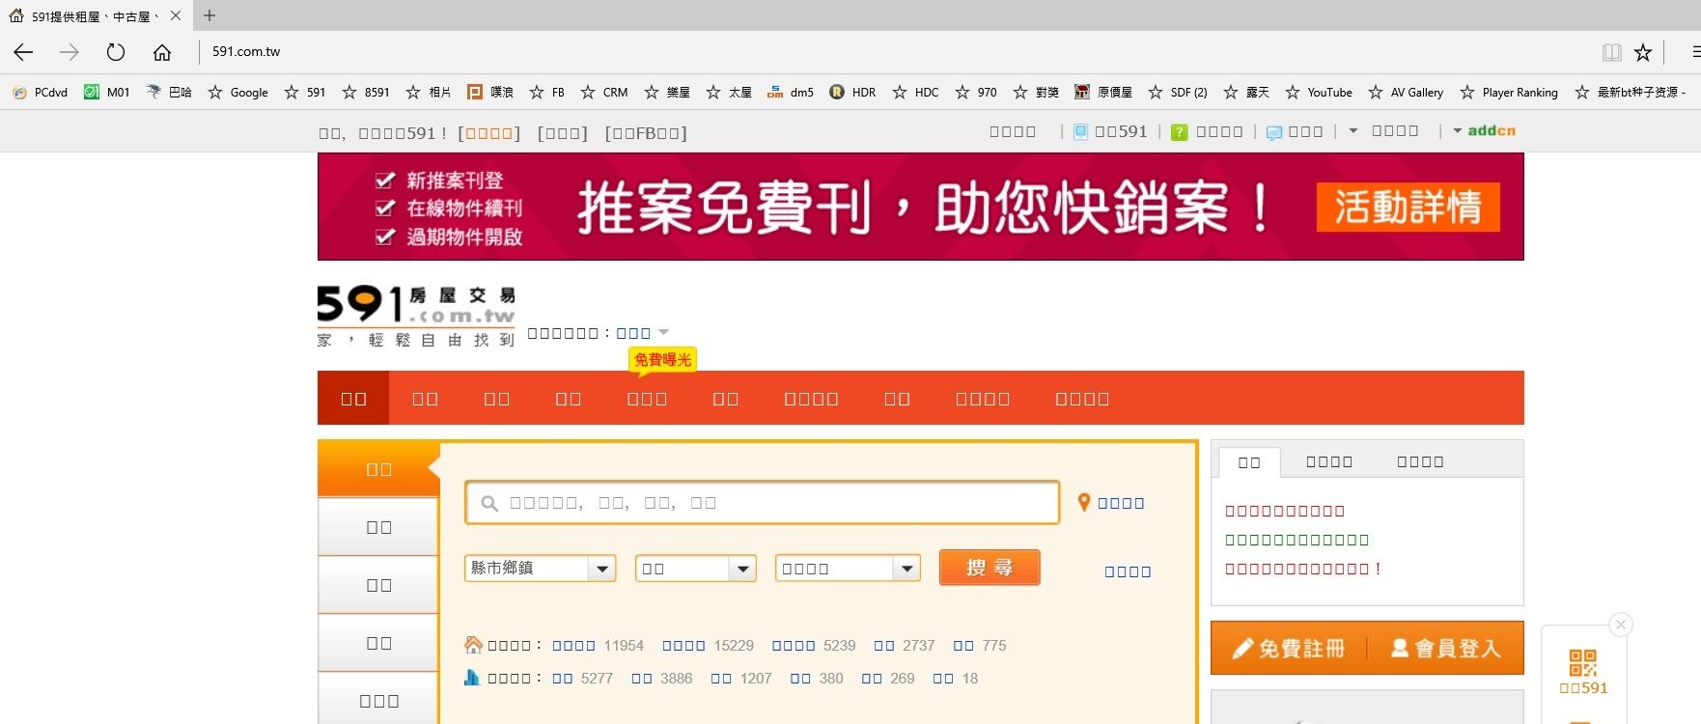This screenshot has width=1701, height=724.
Task: Open the 縣市鄉鎮 dropdown
Action: (540, 569)
